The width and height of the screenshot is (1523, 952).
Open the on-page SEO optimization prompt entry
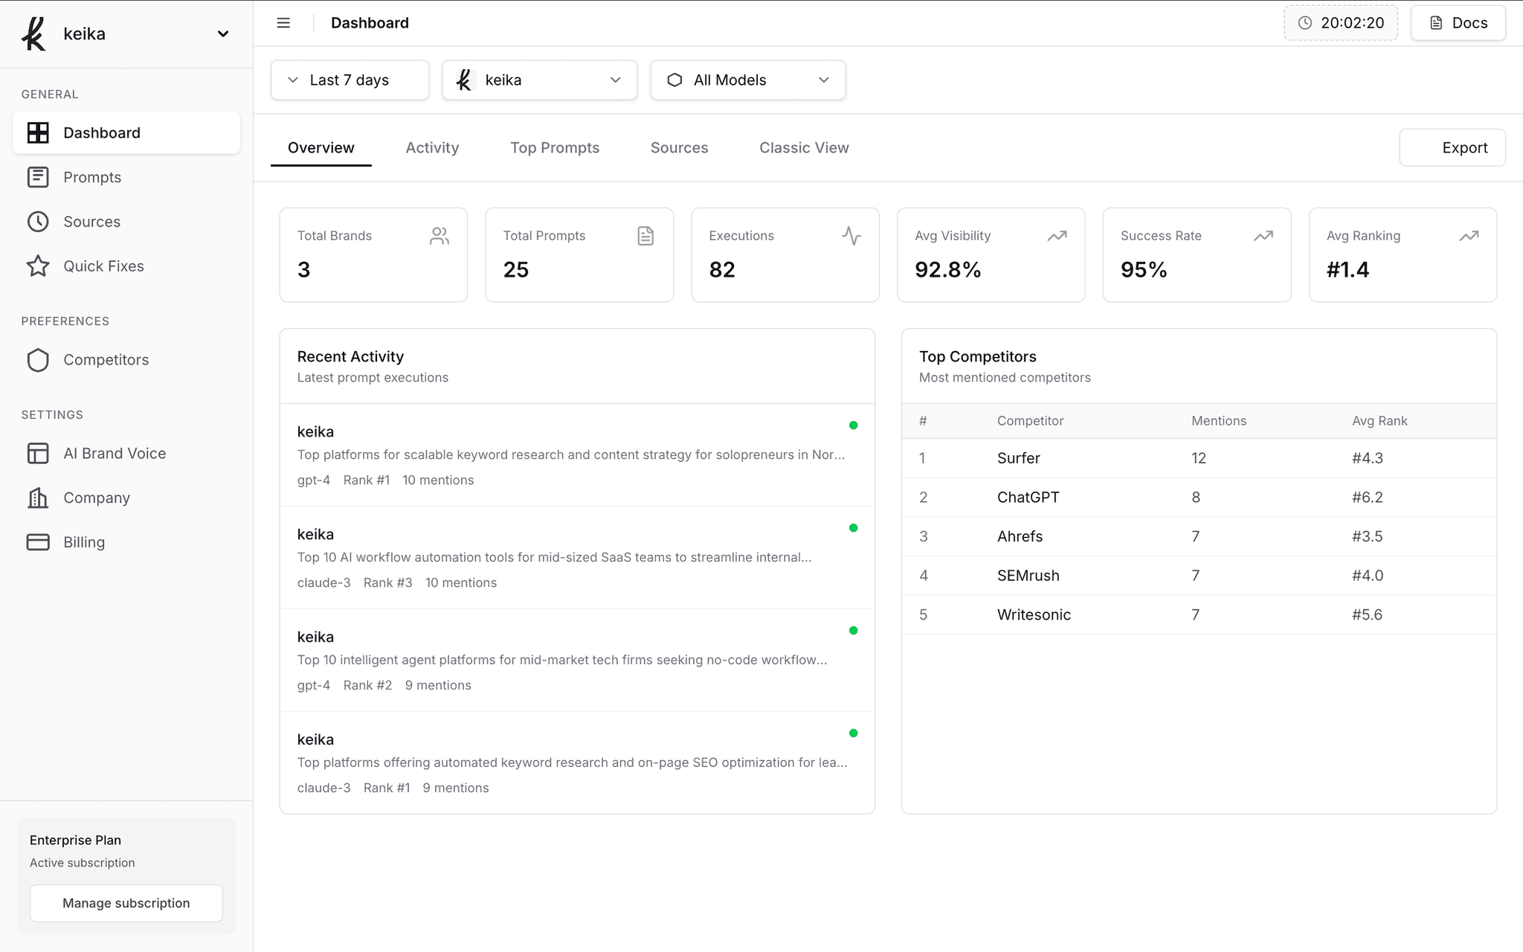pos(577,762)
